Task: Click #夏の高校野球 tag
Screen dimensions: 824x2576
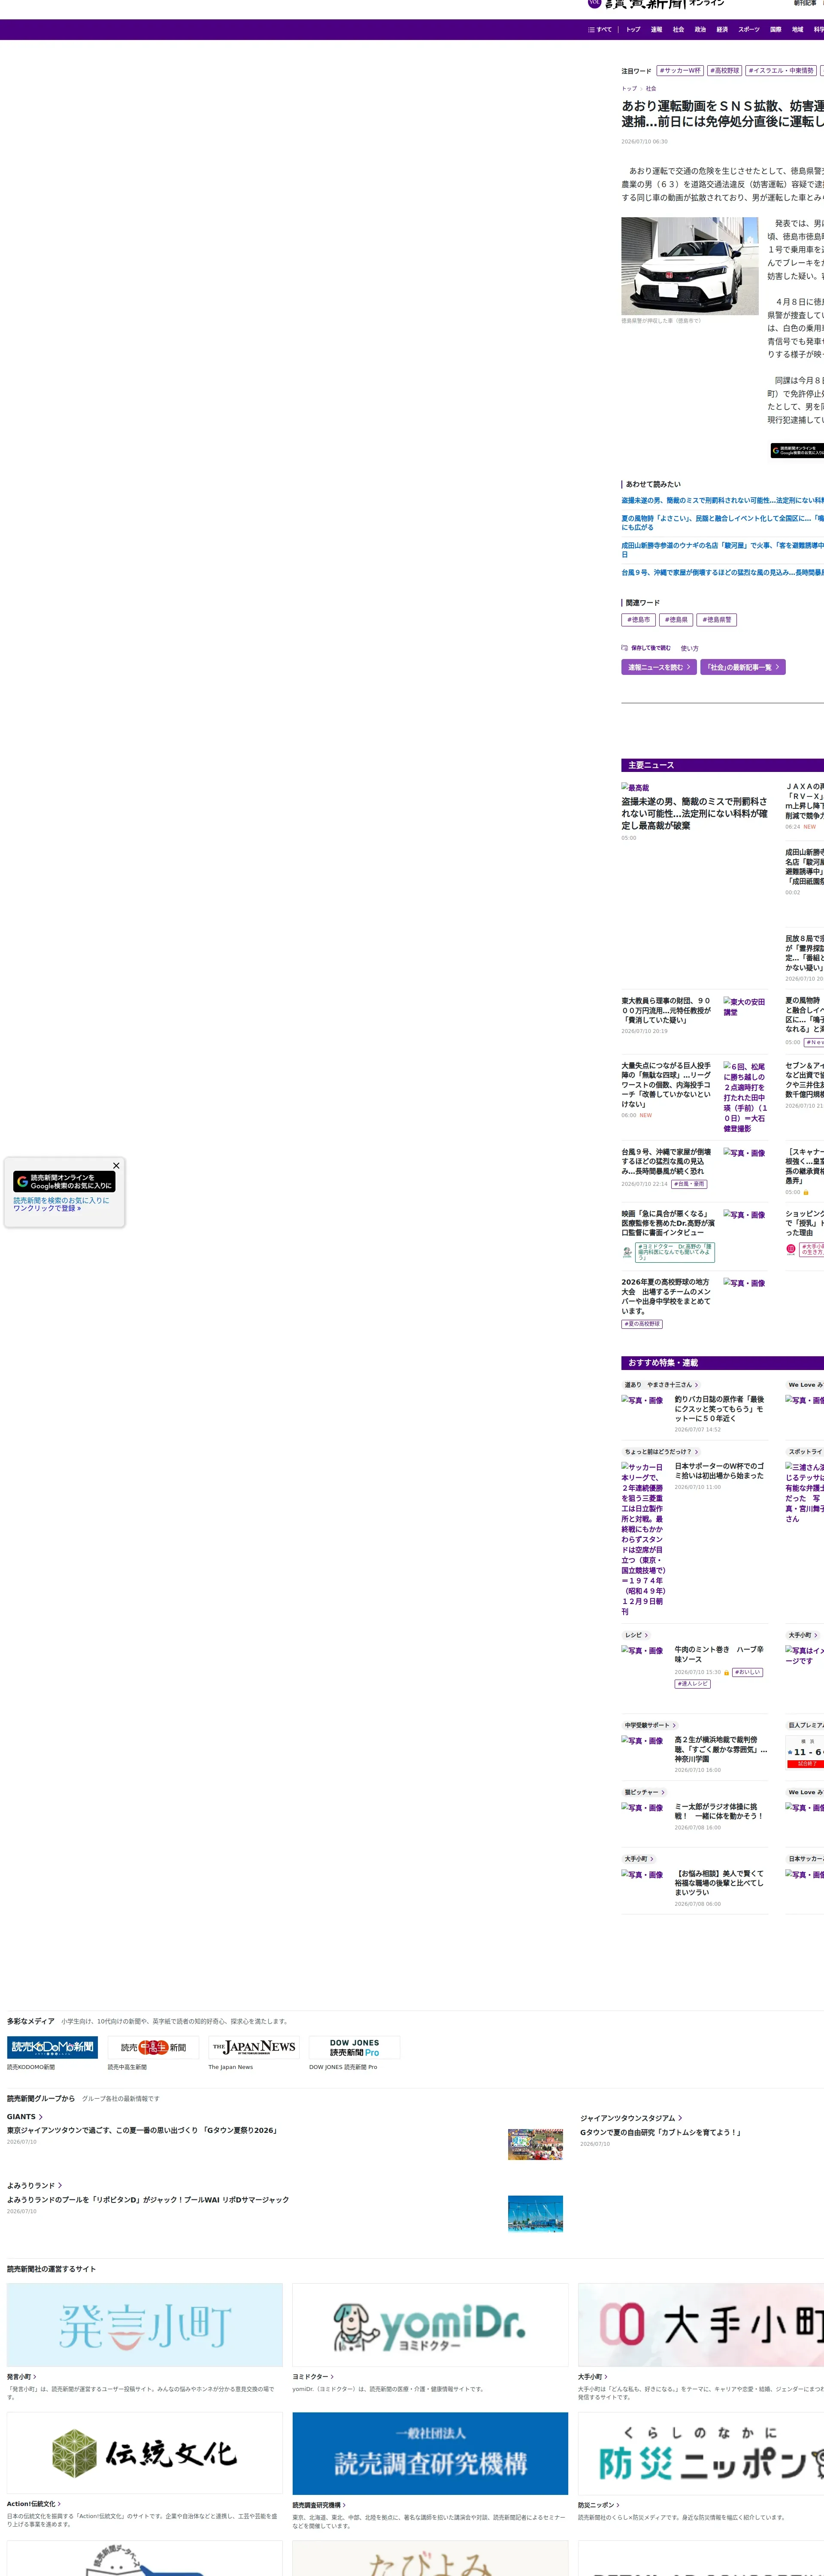Action: pos(642,1324)
